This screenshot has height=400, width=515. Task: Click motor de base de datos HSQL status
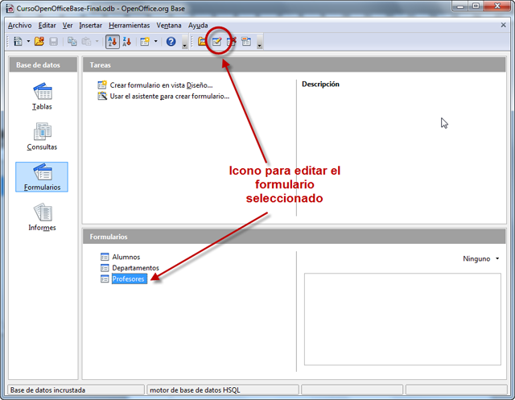click(195, 390)
